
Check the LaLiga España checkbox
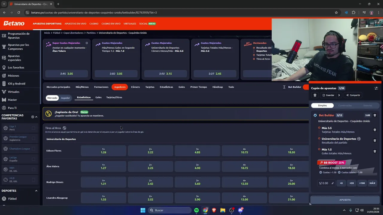[34, 159]
